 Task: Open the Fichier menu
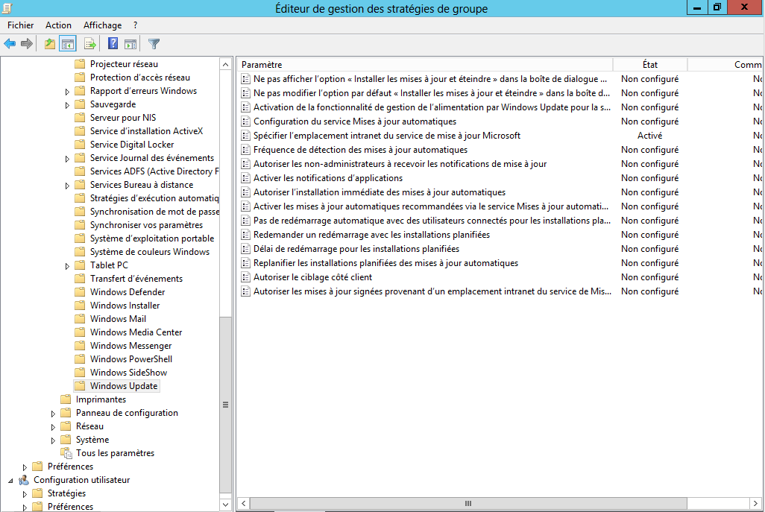click(21, 25)
